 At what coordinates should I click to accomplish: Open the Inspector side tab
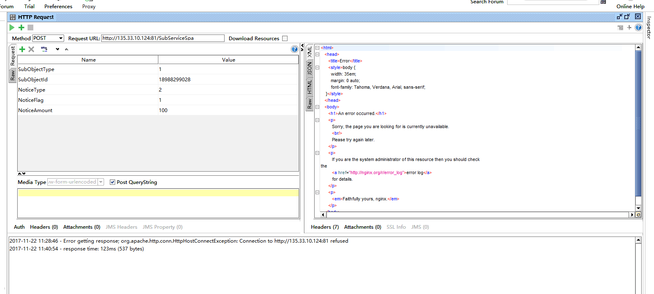649,28
